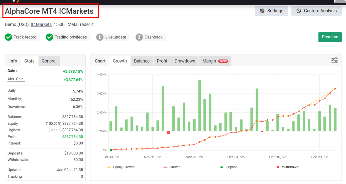Select the Drawdown chart tab
The height and width of the screenshot is (184, 346).
click(x=185, y=61)
